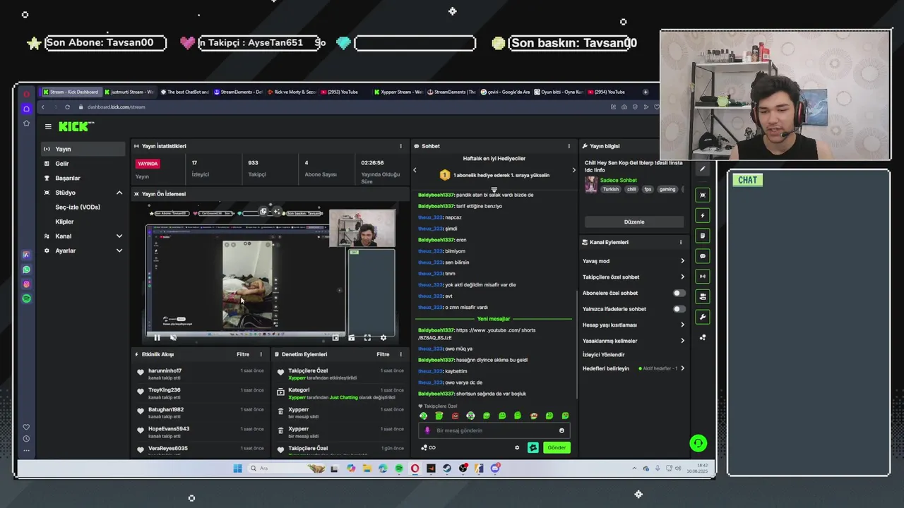Toggle Abonelere özel sohbet switch

tap(679, 293)
